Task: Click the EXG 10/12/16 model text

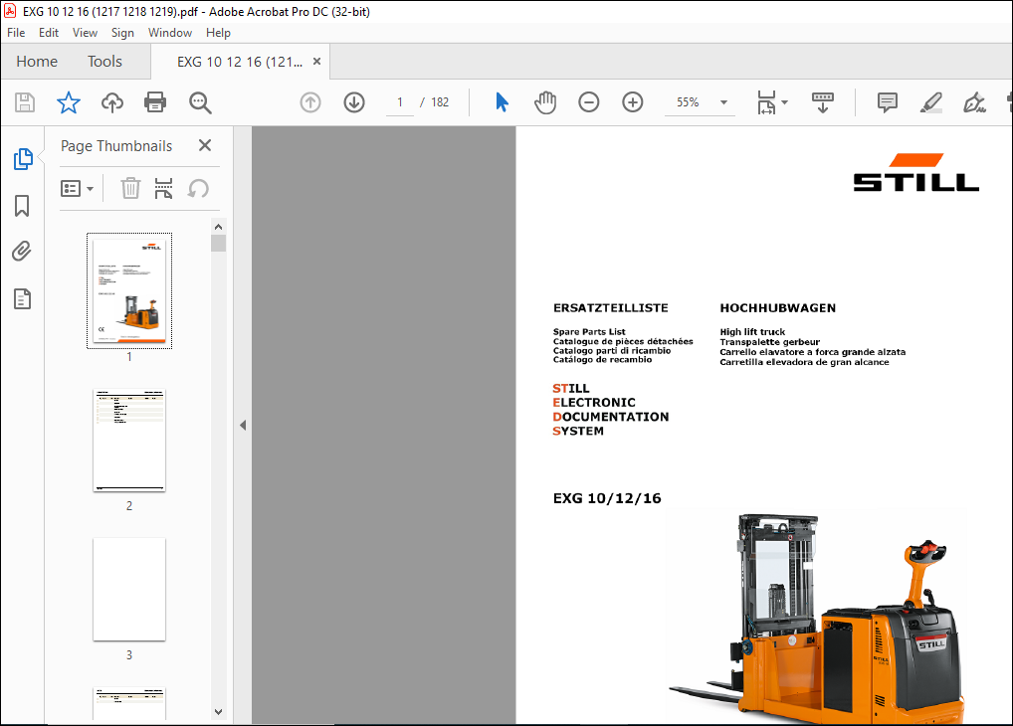Action: (x=607, y=498)
